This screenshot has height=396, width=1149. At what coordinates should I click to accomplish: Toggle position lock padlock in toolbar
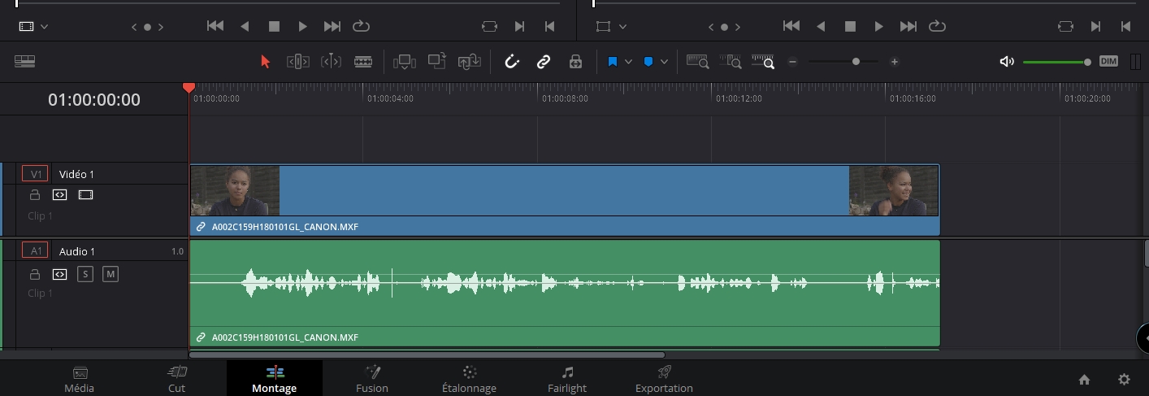point(575,62)
